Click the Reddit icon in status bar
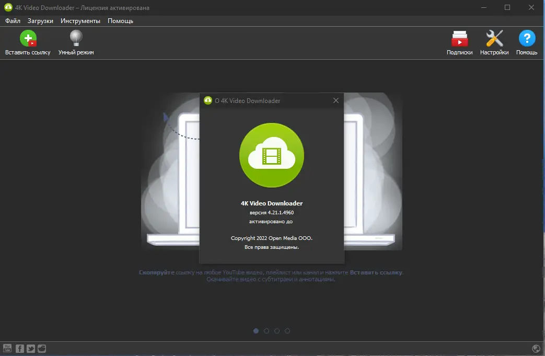 [42, 348]
